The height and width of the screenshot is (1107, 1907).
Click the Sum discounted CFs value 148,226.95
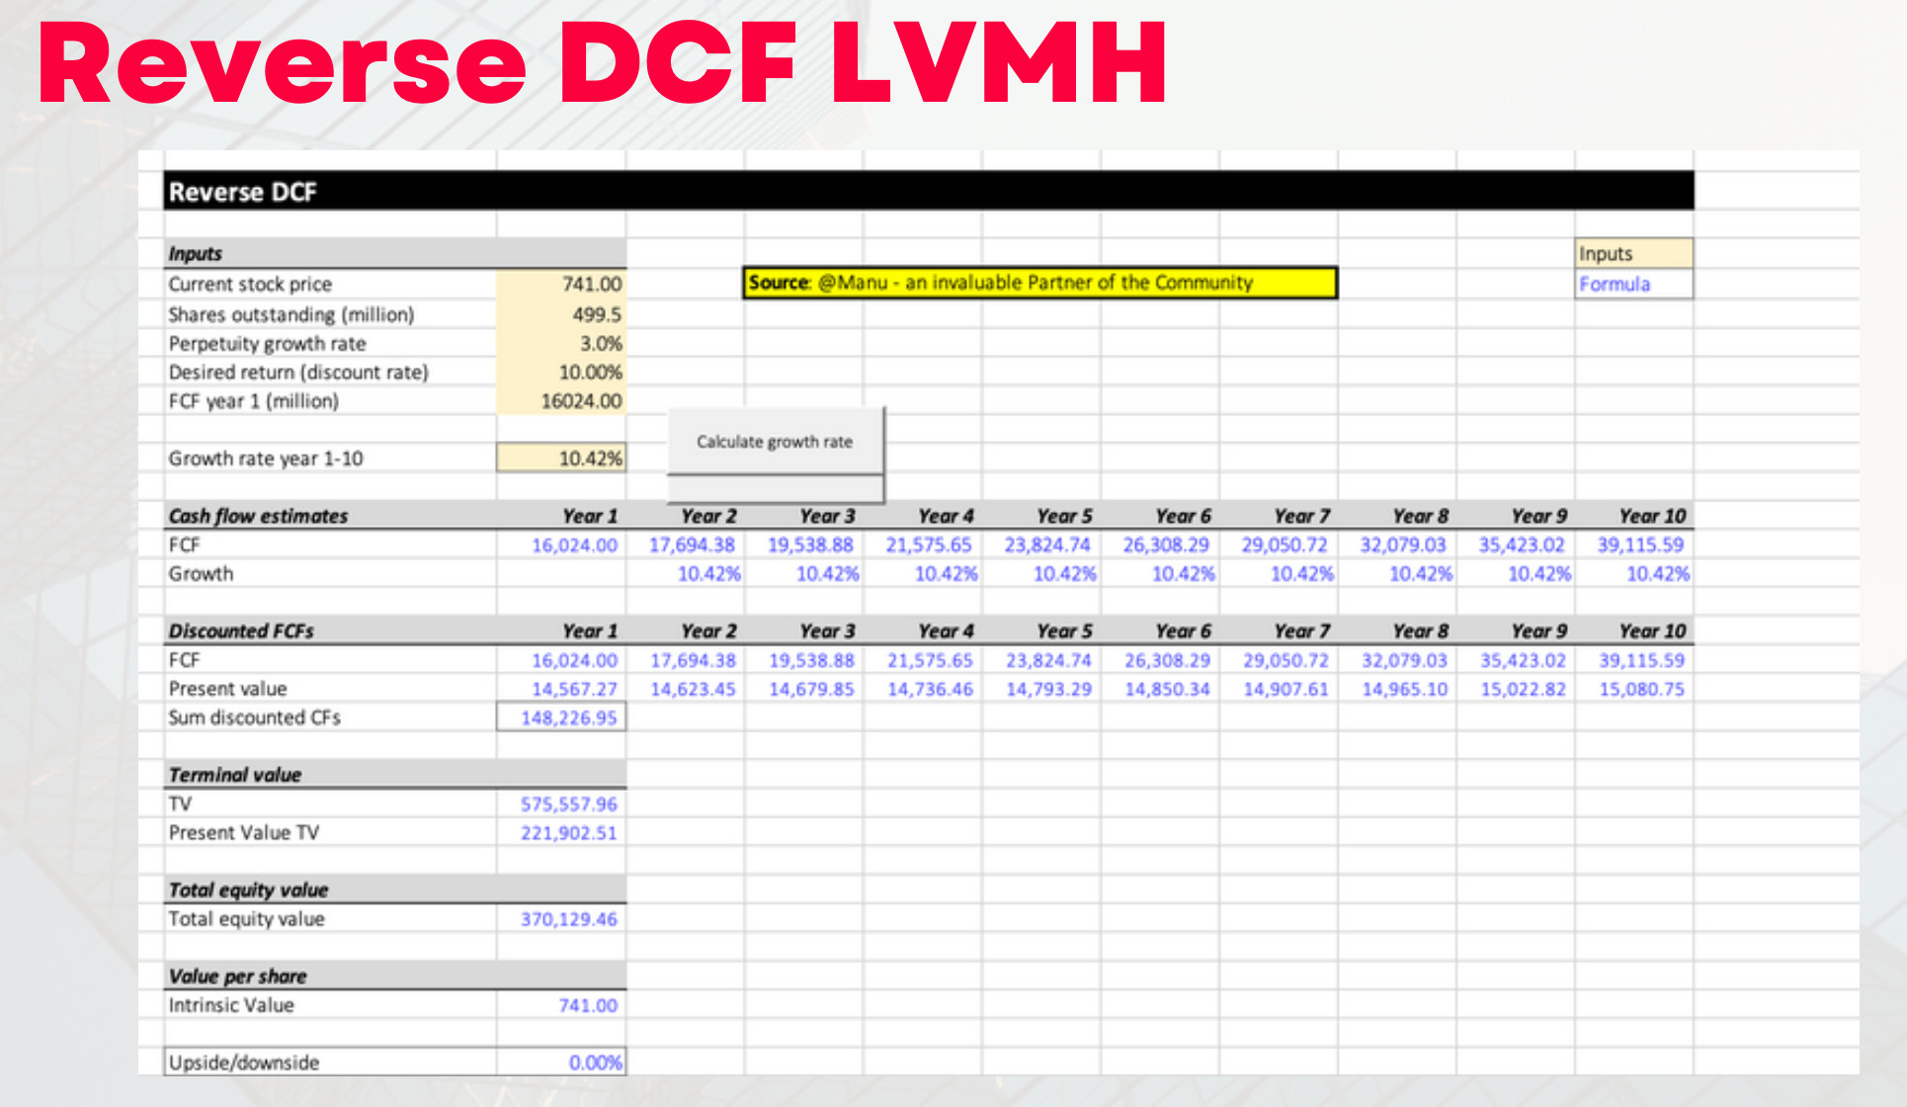tap(561, 718)
